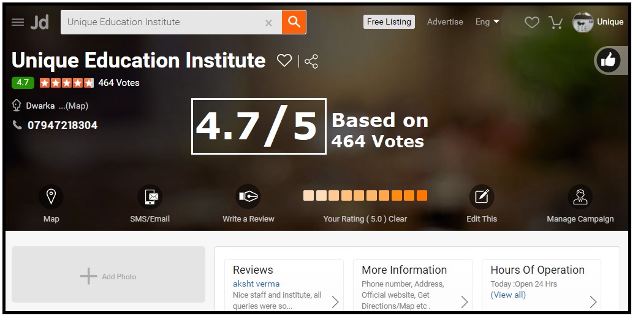Click the SMS/Email icon

(x=150, y=197)
